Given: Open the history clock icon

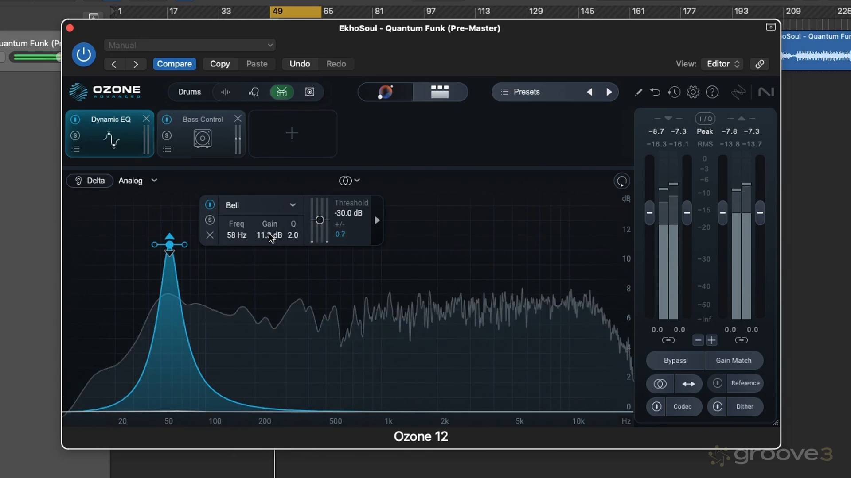Looking at the screenshot, I should (x=674, y=92).
